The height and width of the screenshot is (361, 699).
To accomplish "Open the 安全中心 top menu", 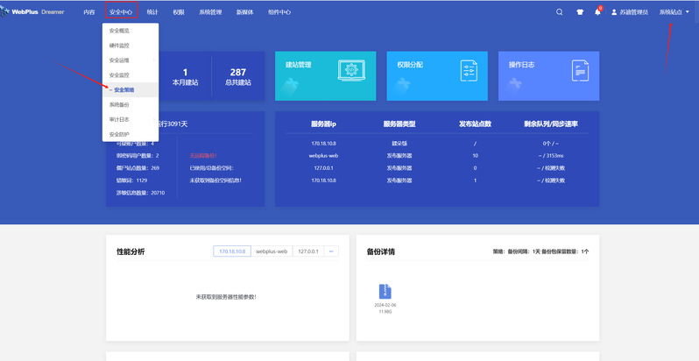I will click(121, 12).
